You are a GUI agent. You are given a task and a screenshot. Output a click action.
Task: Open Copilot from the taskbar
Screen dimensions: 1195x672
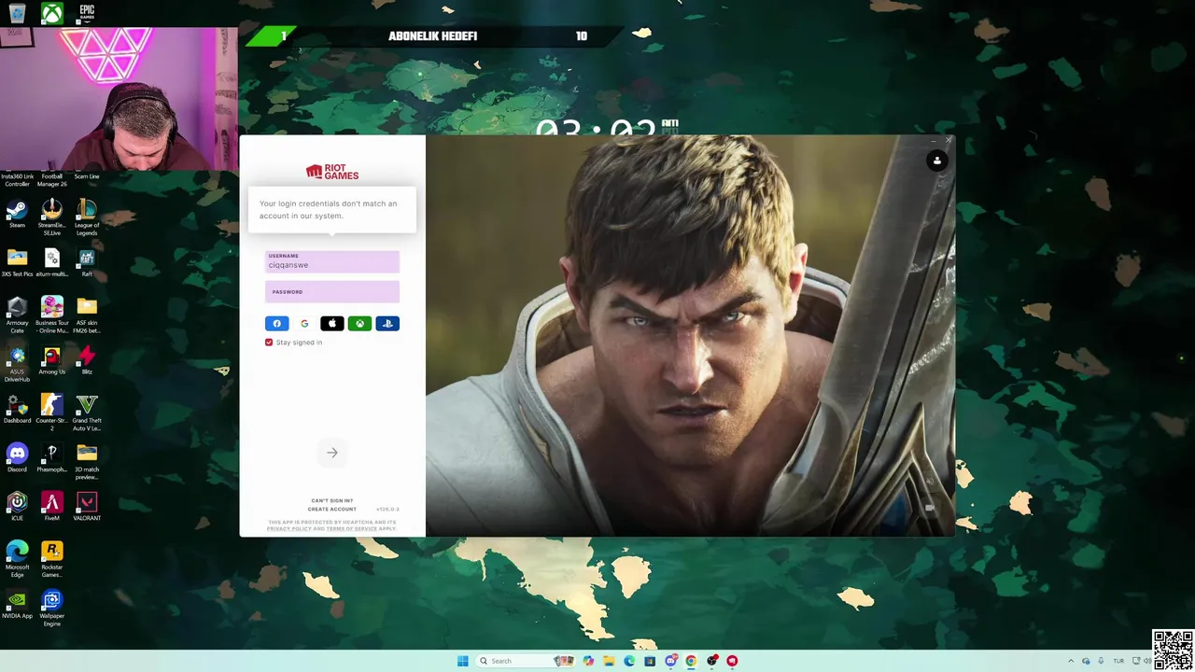click(x=587, y=661)
